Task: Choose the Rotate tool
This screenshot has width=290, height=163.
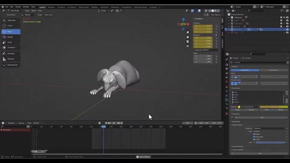Action: tap(11, 37)
